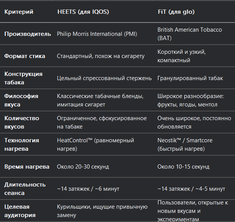Click the Около 20-30 секунд cell

(x=83, y=166)
